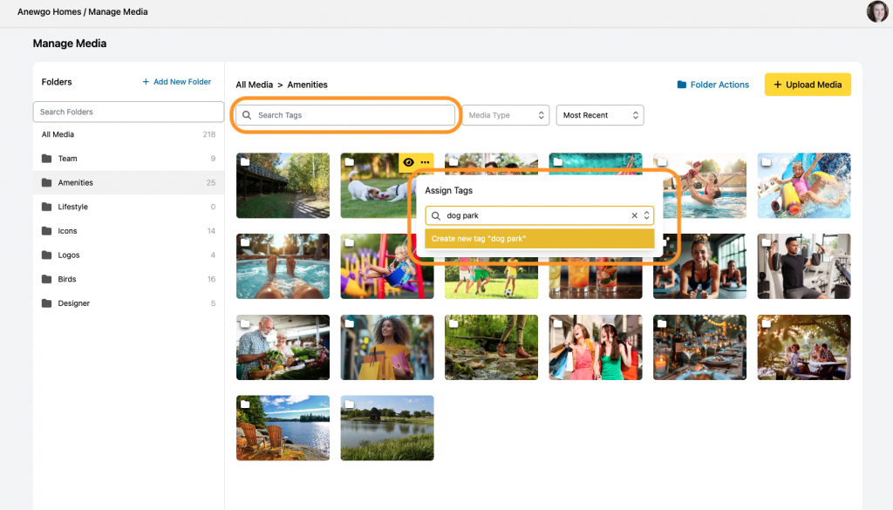Open the Birds folder
Screen dimensions: 893x510
[128, 279]
